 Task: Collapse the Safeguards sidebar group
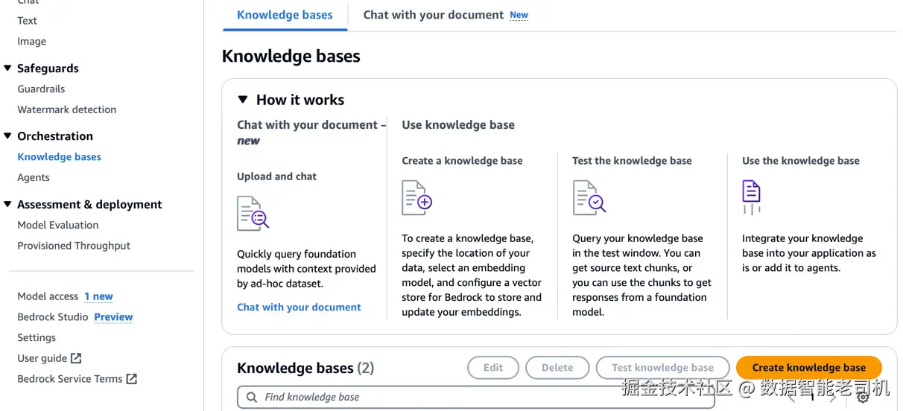pyautogui.click(x=8, y=68)
